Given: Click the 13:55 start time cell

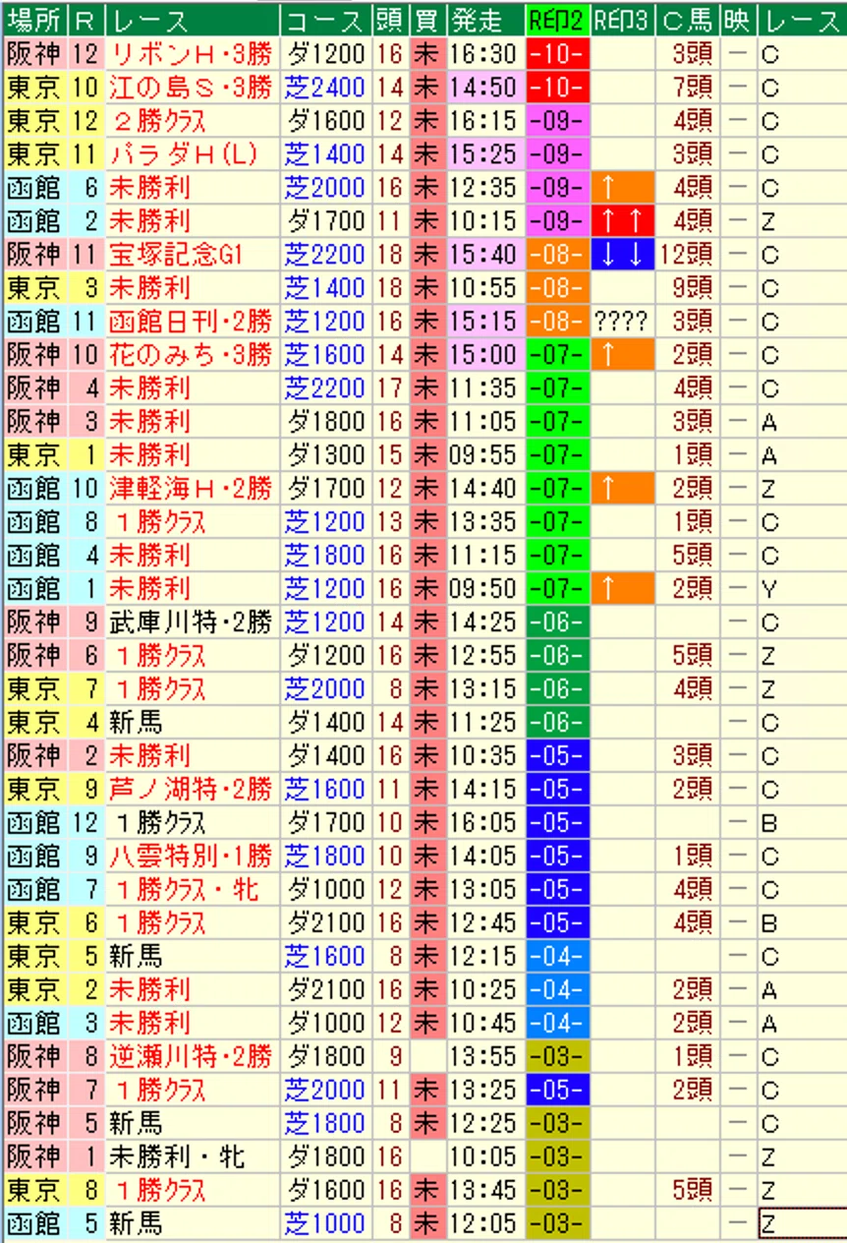Looking at the screenshot, I should tap(484, 1057).
